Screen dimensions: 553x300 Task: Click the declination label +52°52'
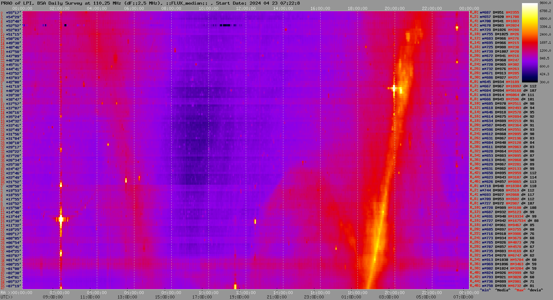click(13, 26)
